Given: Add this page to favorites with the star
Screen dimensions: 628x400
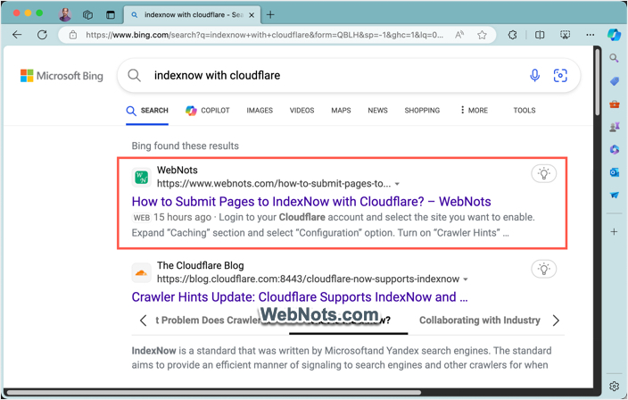Looking at the screenshot, I should (482, 35).
